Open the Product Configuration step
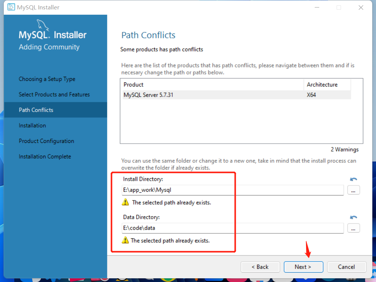Screen dimensions: 376x282 tap(47, 141)
